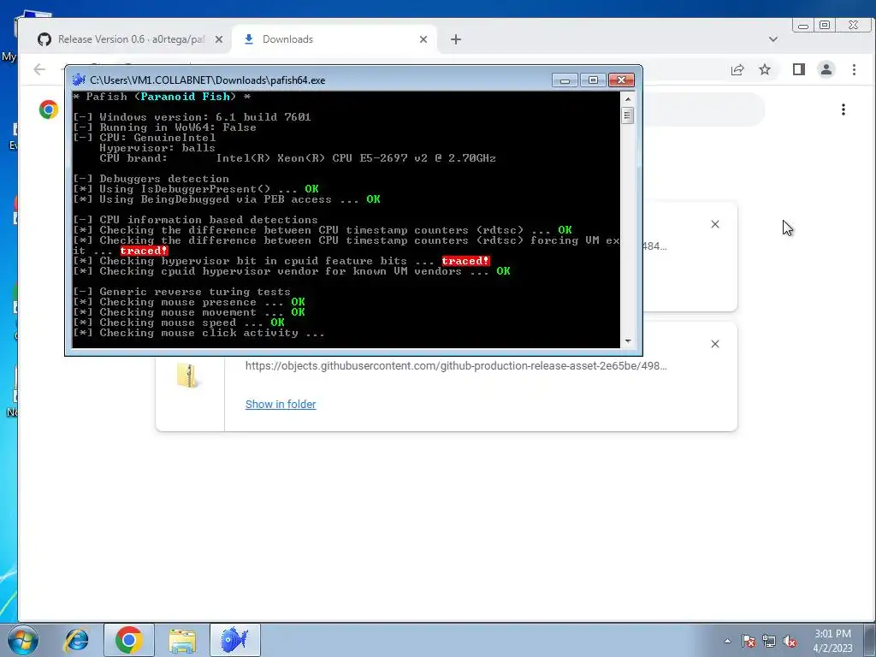Click the Hypervisor: balls line

157,148
